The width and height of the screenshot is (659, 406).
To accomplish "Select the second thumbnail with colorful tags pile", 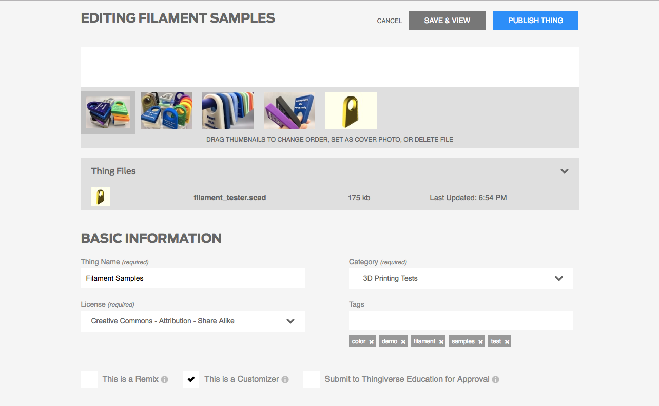I will pyautogui.click(x=166, y=111).
